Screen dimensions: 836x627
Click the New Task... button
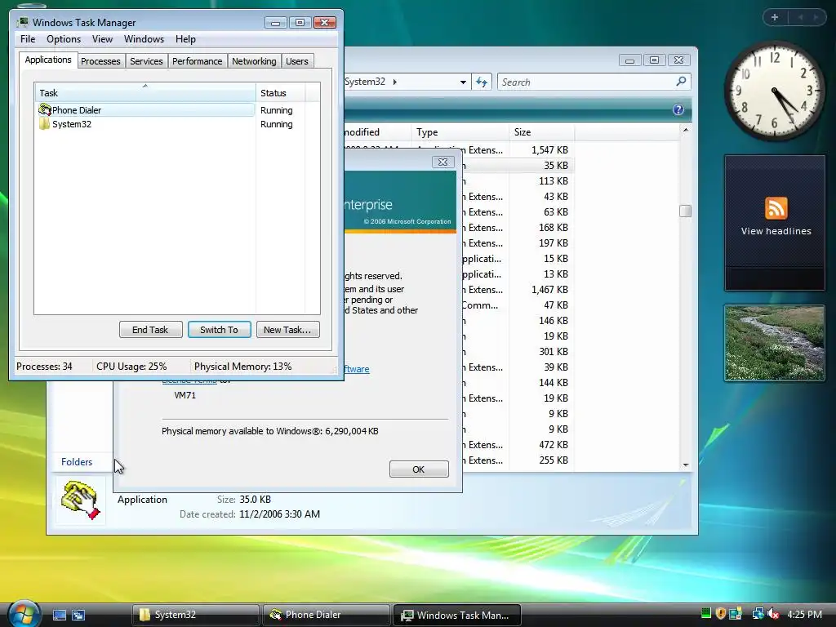(287, 330)
